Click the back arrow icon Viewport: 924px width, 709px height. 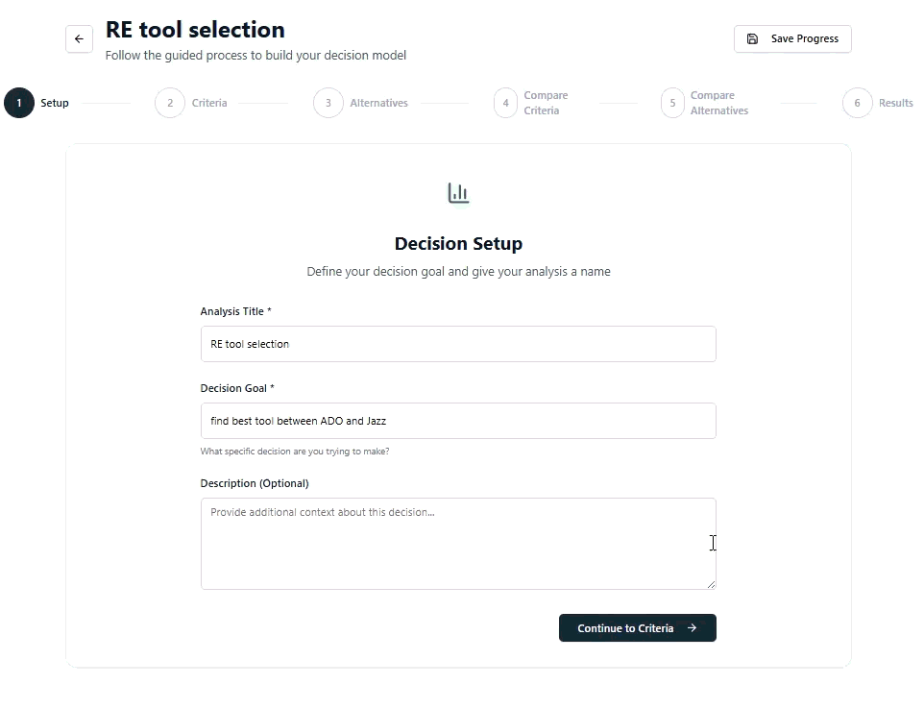pyautogui.click(x=79, y=38)
